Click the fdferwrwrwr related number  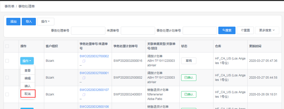coord(155,94)
